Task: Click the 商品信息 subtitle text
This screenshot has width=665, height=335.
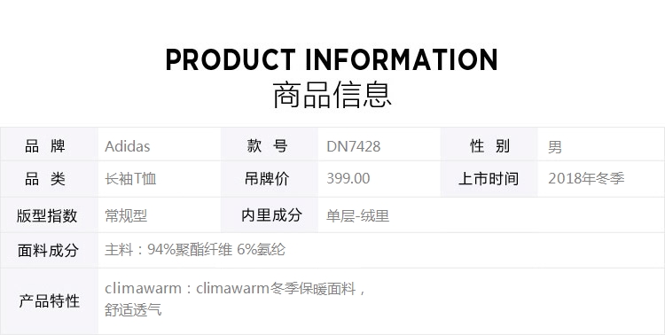Action: tap(332, 95)
